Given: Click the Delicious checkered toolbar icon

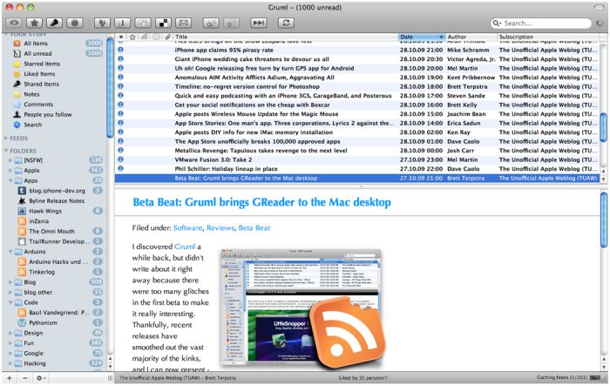Looking at the screenshot, I should (164, 23).
